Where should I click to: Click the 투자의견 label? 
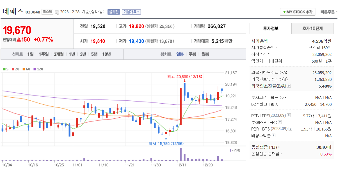(259, 98)
